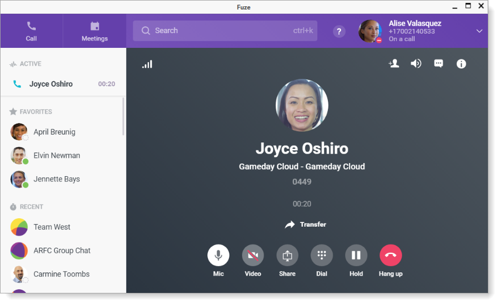Viewport: 500px width, 305px height.
Task: Click the phone number +17002140533
Action: point(412,31)
